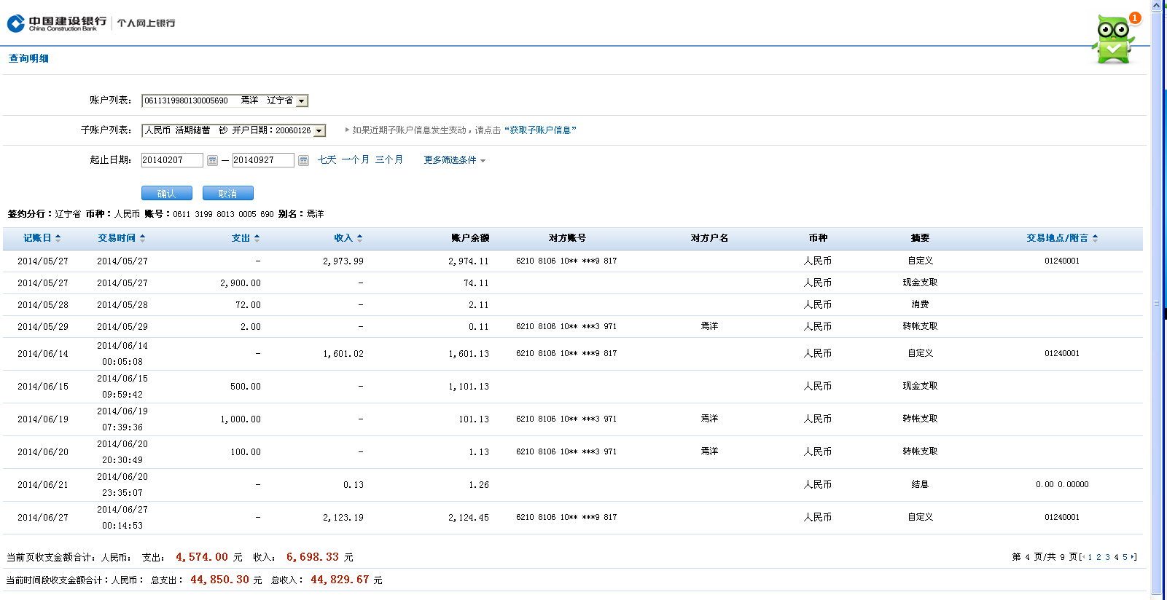Expand the 账户列表 account dropdown
Viewport: 1167px width, 600px height.
point(302,101)
